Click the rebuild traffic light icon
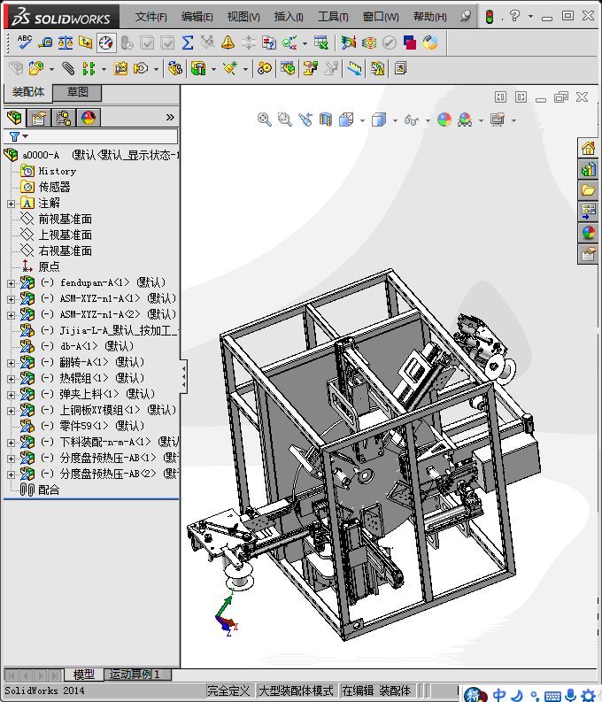Image resolution: width=602 pixels, height=702 pixels. click(x=490, y=17)
